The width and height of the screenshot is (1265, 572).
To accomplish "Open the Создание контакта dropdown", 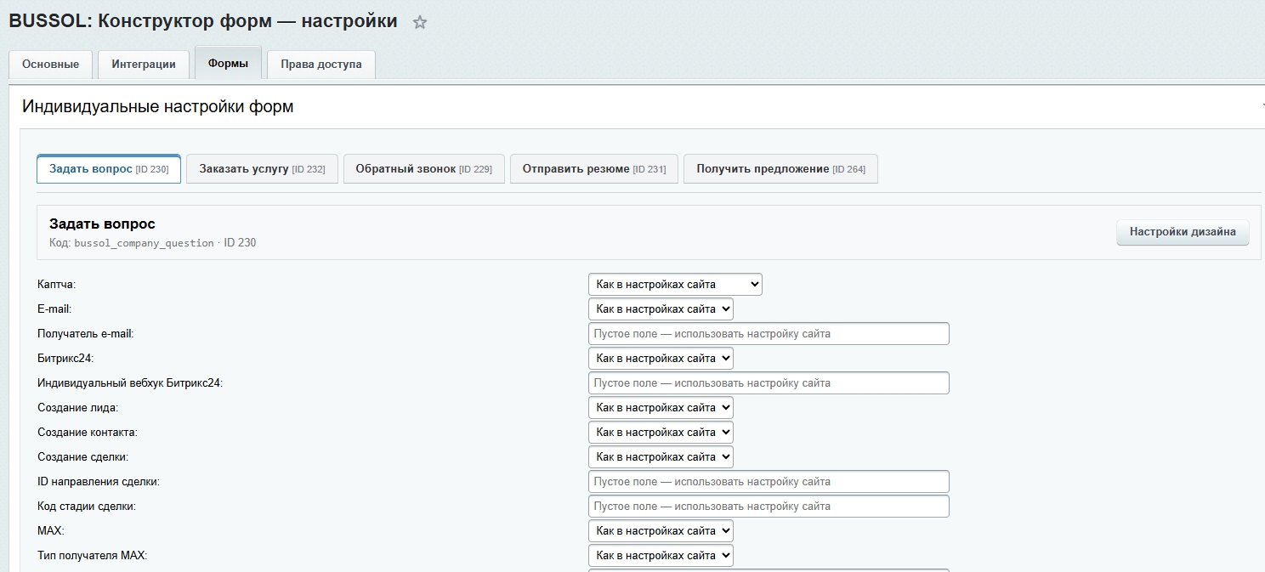I will (x=661, y=433).
